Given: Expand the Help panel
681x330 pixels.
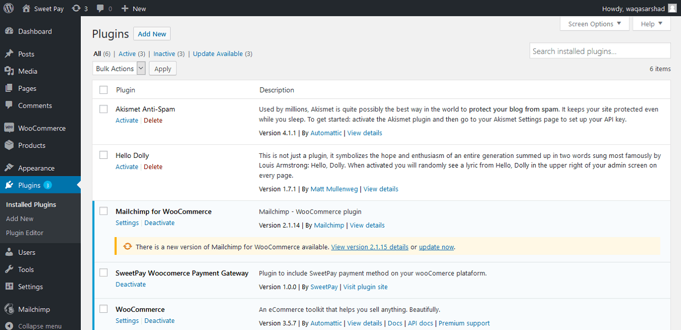Looking at the screenshot, I should [652, 24].
